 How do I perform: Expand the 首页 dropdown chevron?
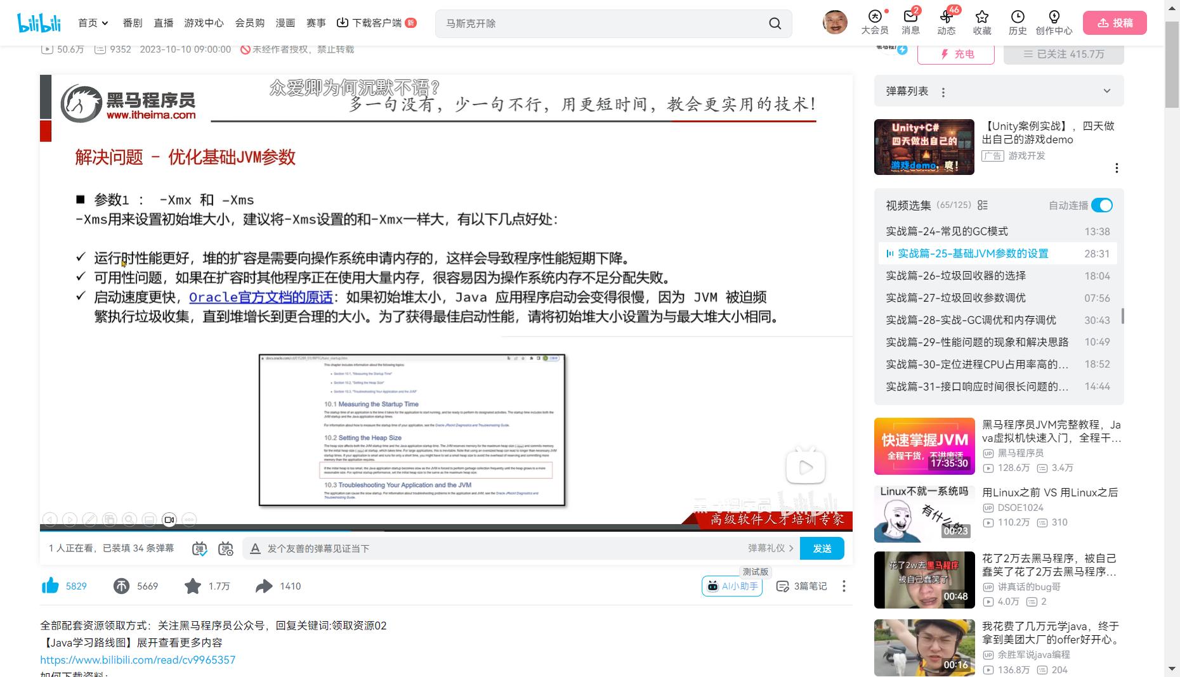105,22
